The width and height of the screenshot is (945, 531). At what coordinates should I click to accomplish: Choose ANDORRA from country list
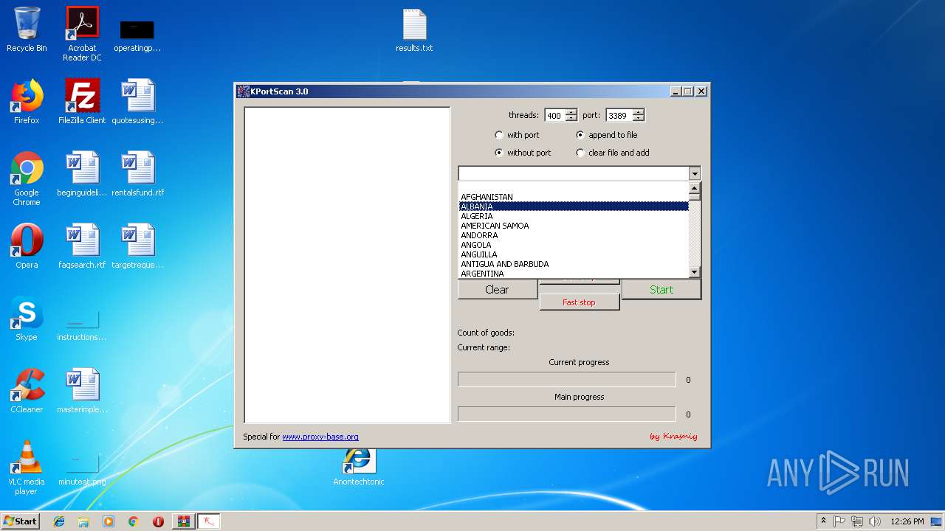(574, 235)
